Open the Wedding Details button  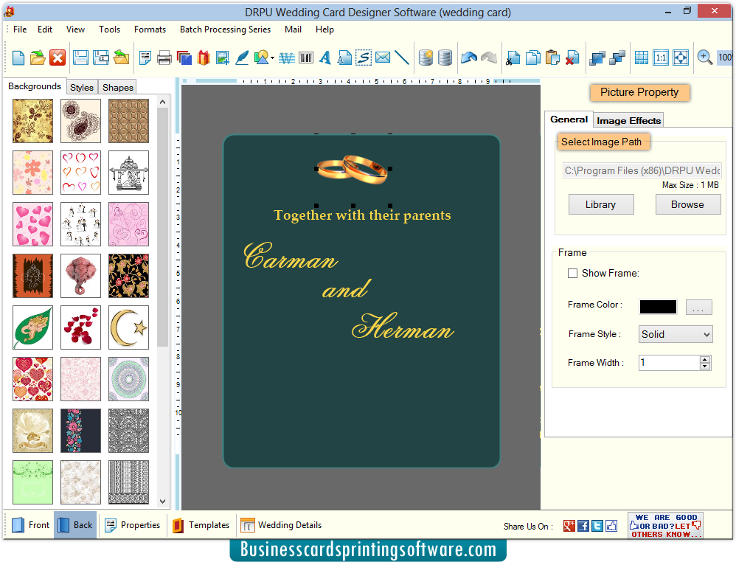pyautogui.click(x=281, y=525)
